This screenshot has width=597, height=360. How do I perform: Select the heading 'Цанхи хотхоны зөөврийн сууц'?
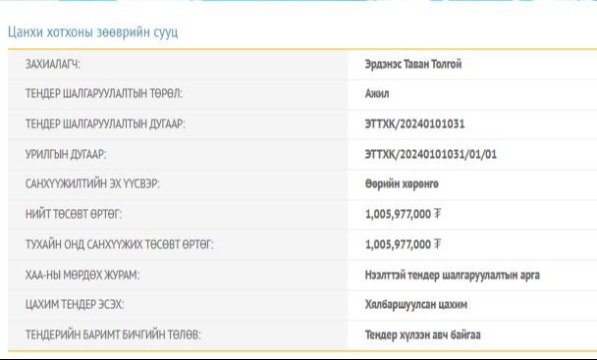93,32
